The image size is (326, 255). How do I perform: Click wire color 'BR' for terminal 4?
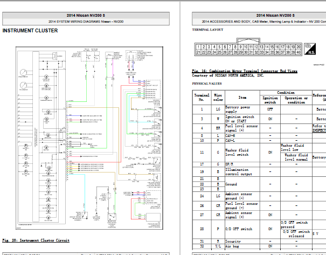[x=218, y=128]
